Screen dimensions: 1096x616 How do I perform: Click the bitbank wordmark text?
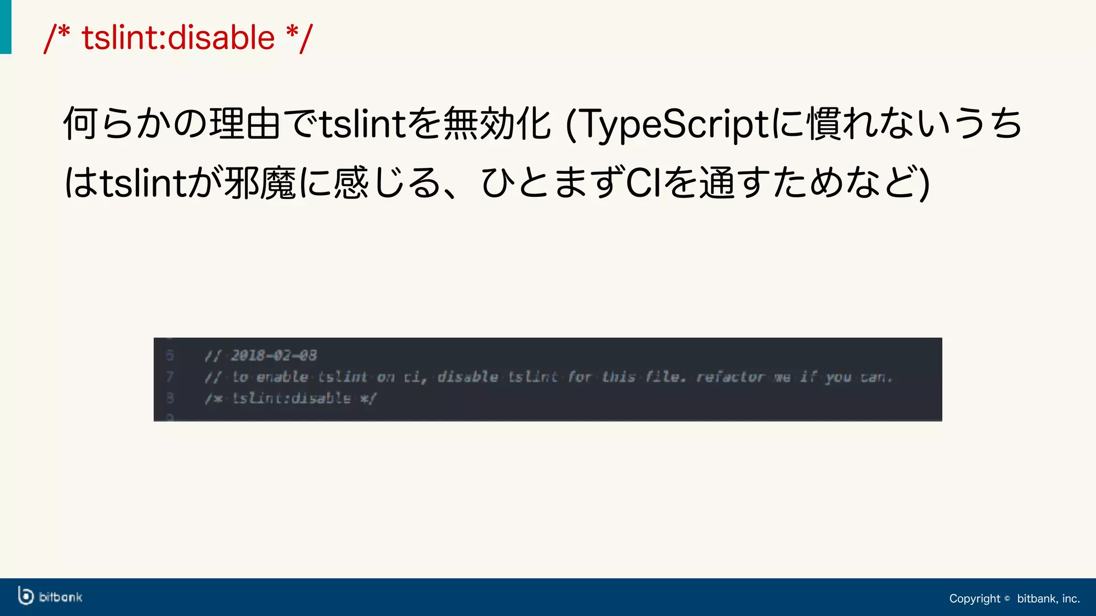click(61, 597)
